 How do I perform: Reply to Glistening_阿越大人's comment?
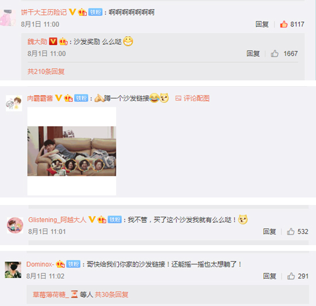[x=269, y=231]
